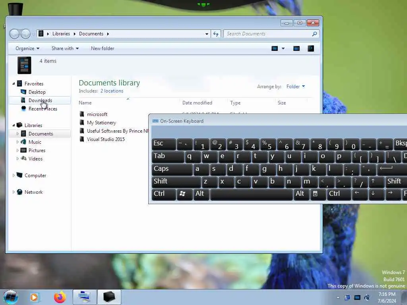Viewport: 407px width, 305px height.
Task: Click the Music library icon
Action: [x=23, y=142]
